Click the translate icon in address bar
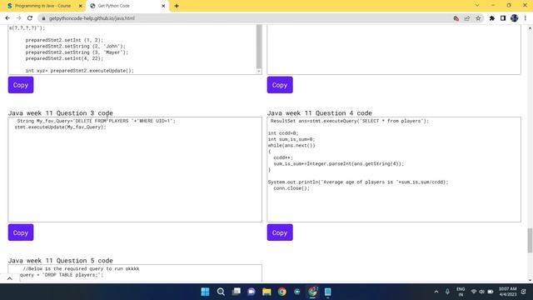 [456, 18]
